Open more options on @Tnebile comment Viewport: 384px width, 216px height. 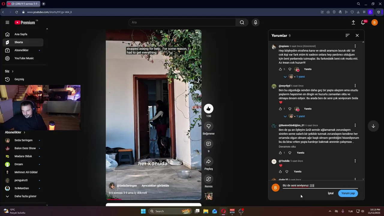click(x=355, y=161)
